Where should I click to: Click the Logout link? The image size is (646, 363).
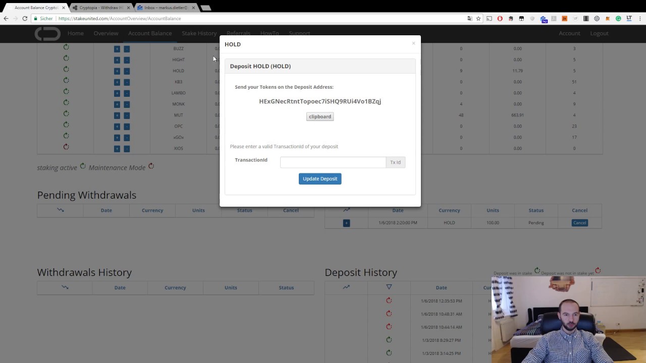click(x=600, y=33)
